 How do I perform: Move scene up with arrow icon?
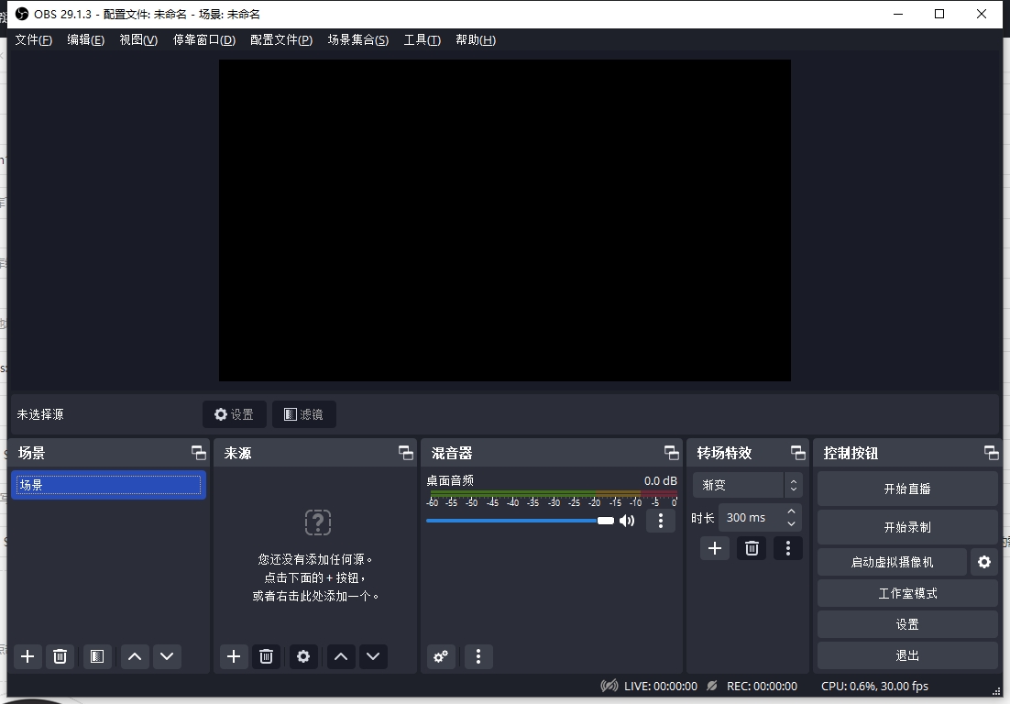(x=135, y=656)
